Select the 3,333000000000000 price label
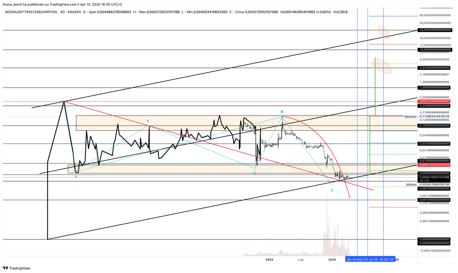The image size is (458, 273). (435, 68)
